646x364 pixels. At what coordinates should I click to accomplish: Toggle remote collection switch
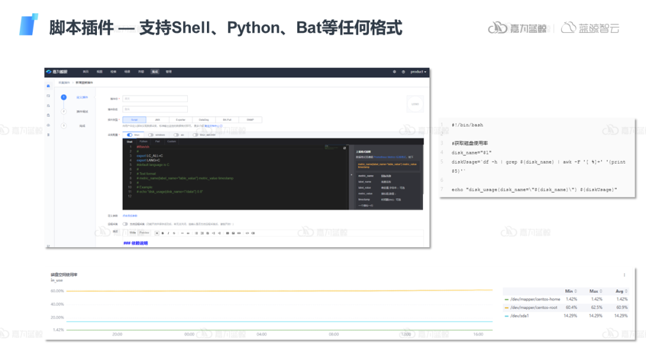click(x=125, y=224)
